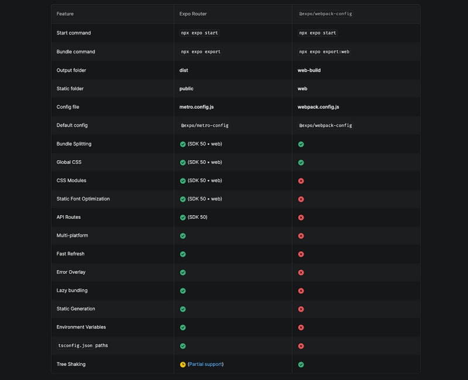Image resolution: width=468 pixels, height=380 pixels.
Task: Click the tsconfig.json paths feature label
Action: click(x=82, y=346)
